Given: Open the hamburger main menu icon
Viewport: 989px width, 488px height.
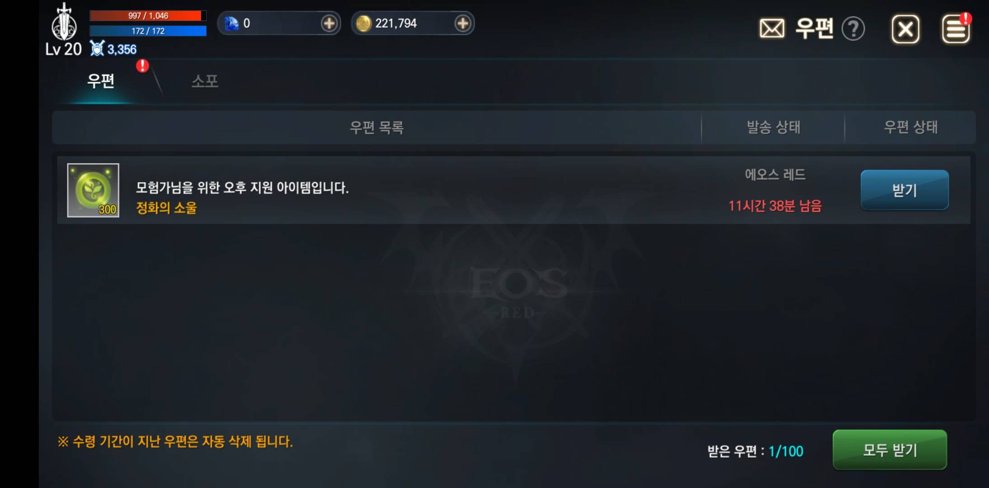Looking at the screenshot, I should click(x=955, y=29).
